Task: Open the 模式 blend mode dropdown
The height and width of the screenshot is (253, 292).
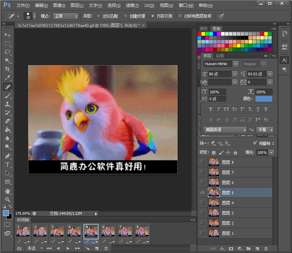Action: (x=65, y=16)
